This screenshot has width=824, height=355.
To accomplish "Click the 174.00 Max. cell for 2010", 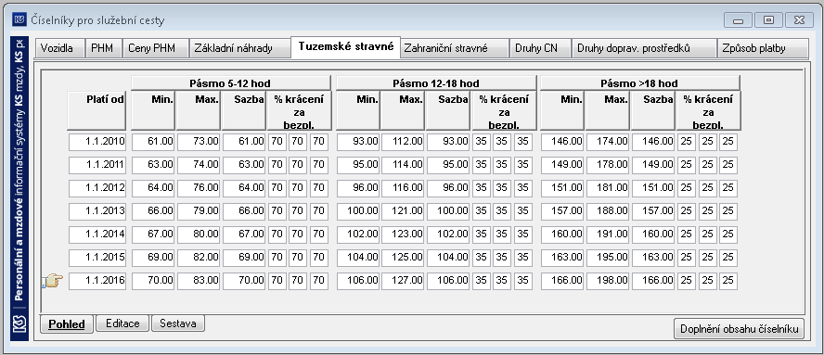I will 608,142.
